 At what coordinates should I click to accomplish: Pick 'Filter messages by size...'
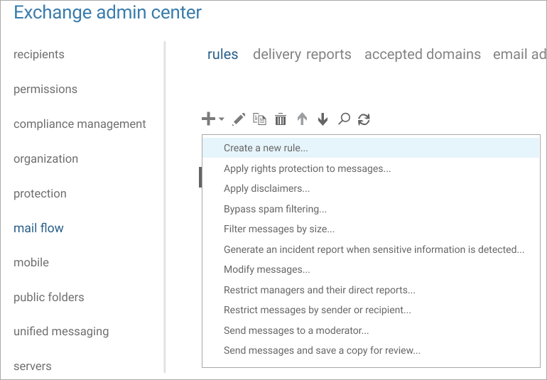(x=371, y=229)
